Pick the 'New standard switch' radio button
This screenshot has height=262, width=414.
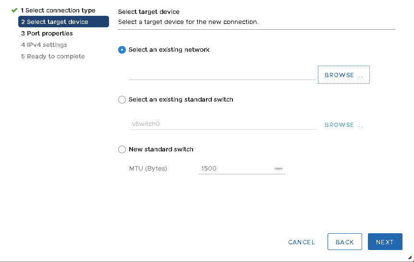coord(122,149)
